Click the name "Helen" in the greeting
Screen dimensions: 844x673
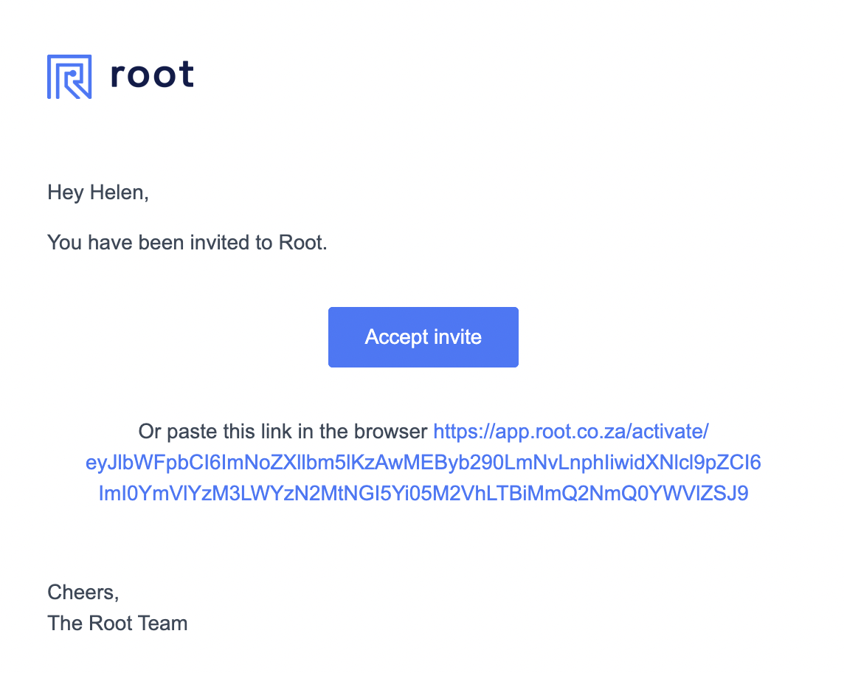pos(119,192)
